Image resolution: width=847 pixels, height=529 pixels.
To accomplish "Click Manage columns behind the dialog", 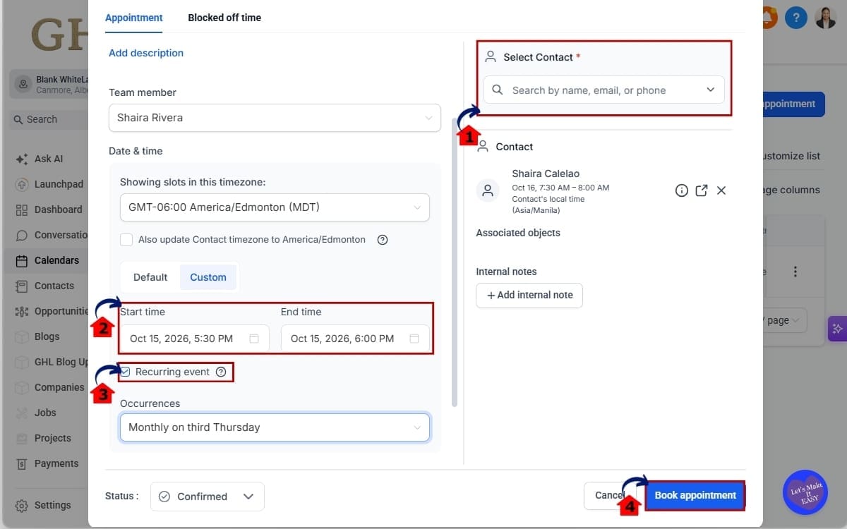I will pyautogui.click(x=791, y=190).
